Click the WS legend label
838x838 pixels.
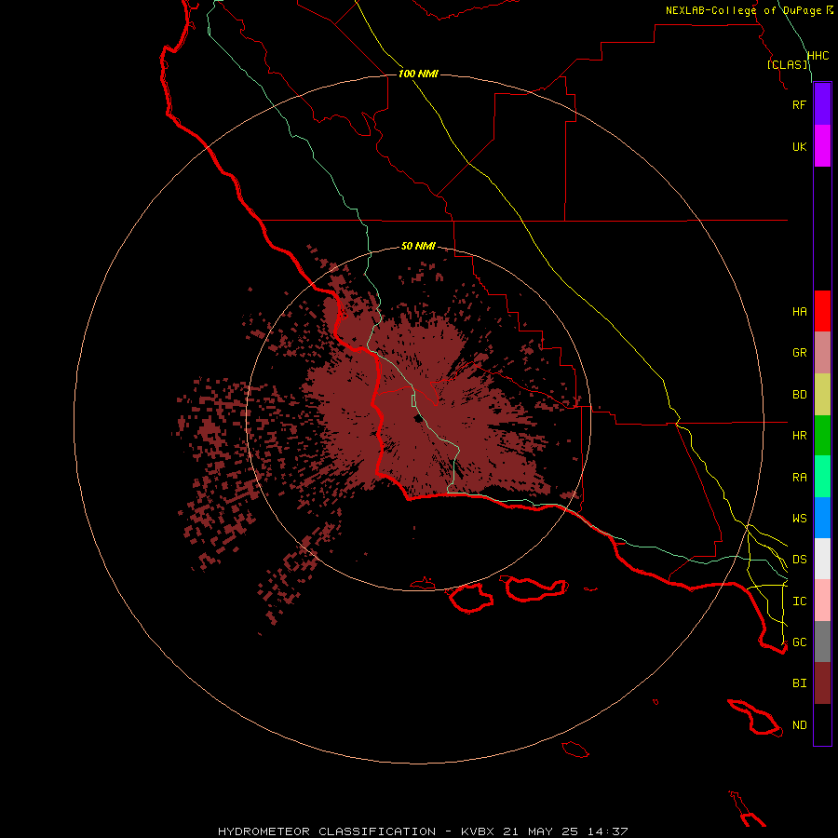[799, 519]
